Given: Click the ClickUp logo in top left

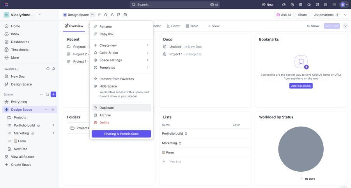Looking at the screenshot, I should tap(6, 4).
